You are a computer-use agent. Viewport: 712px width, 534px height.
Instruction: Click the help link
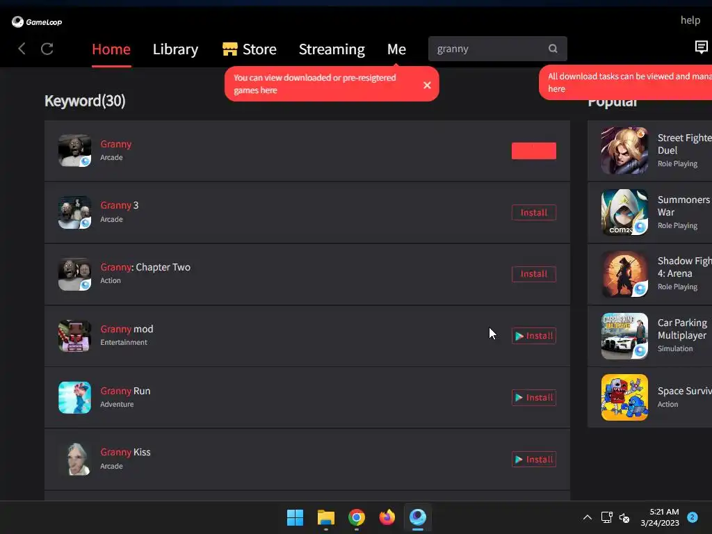click(690, 20)
